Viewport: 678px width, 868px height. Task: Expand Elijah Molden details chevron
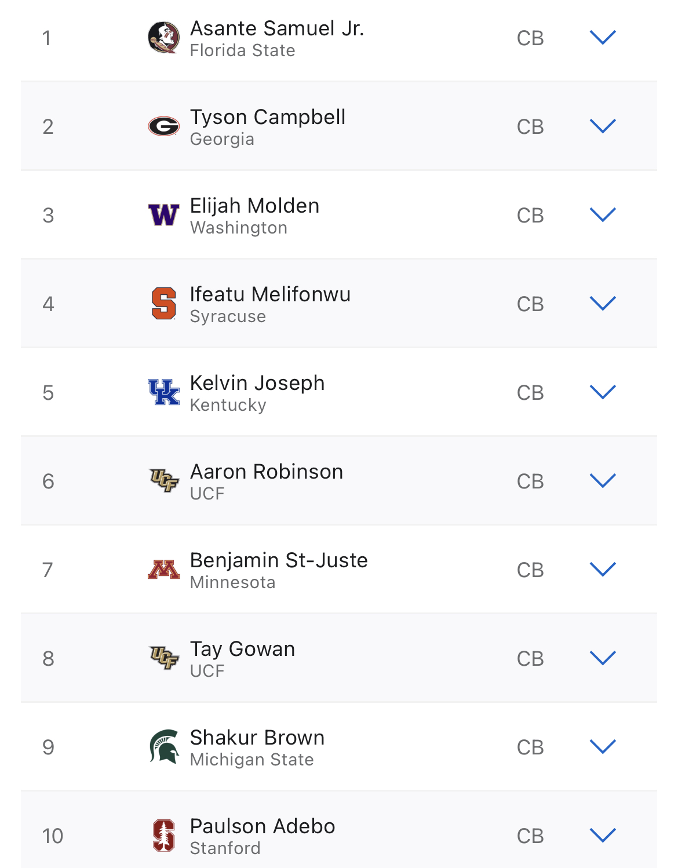pyautogui.click(x=603, y=215)
